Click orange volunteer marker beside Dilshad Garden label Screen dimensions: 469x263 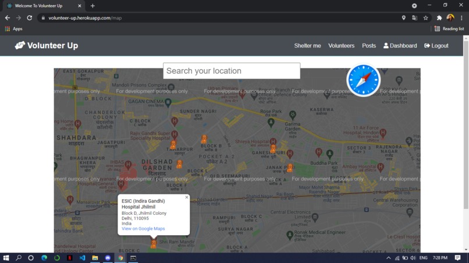coord(179,164)
